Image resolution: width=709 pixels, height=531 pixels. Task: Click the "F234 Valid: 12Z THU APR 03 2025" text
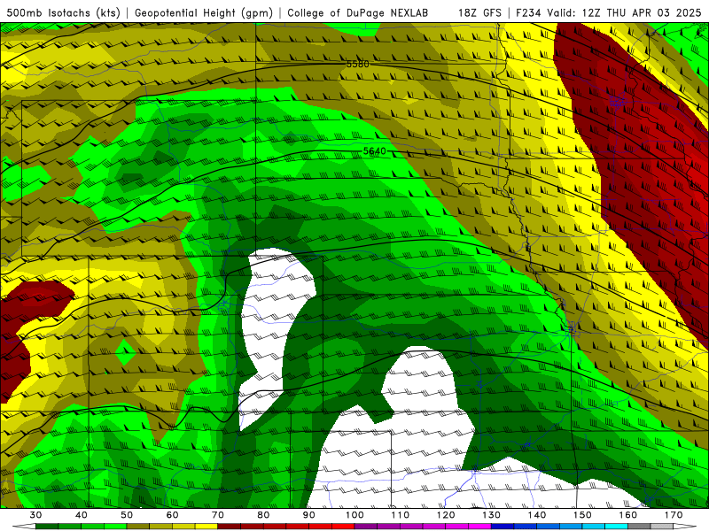[x=609, y=12]
